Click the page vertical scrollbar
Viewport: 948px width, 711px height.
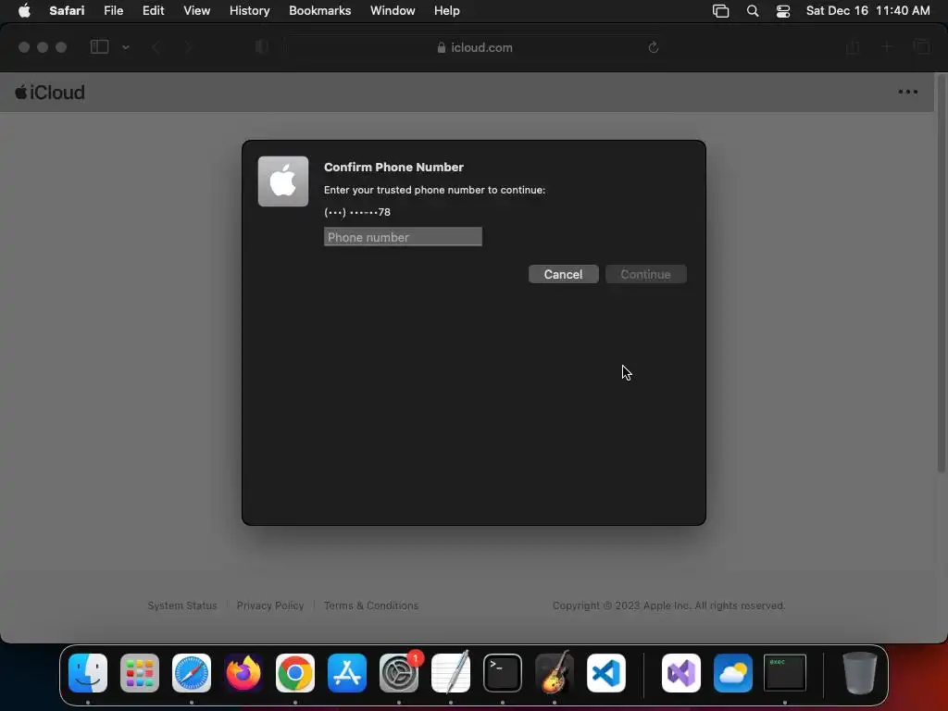click(941, 272)
